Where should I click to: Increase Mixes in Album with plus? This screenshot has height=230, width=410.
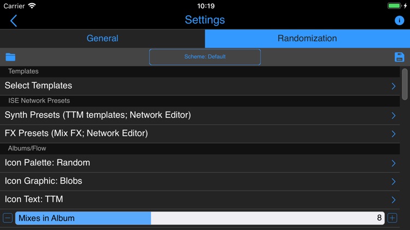(392, 218)
